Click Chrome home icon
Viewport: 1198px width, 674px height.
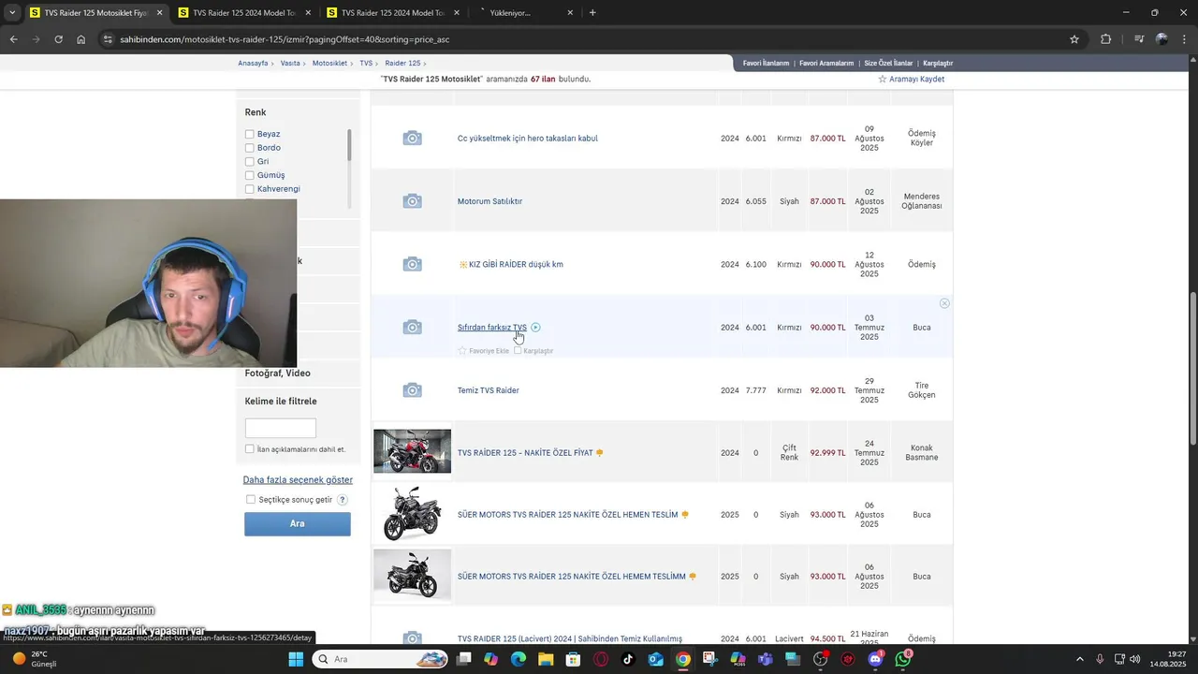tap(81, 39)
